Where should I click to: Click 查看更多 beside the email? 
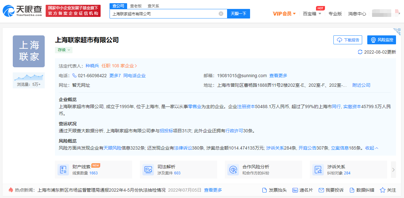click(x=278, y=76)
